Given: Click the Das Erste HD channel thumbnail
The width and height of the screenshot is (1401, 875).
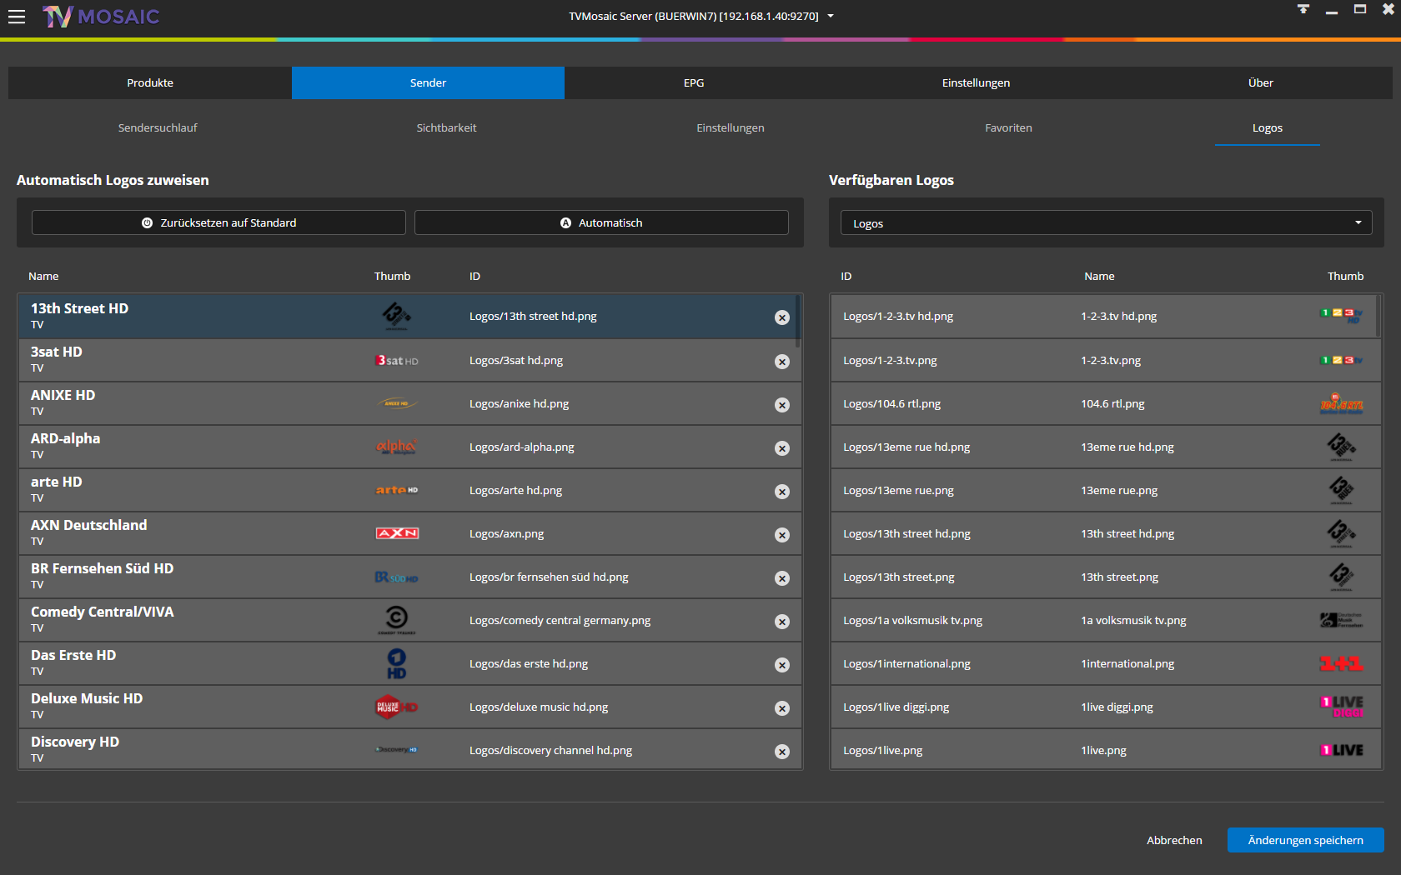Looking at the screenshot, I should [397, 663].
